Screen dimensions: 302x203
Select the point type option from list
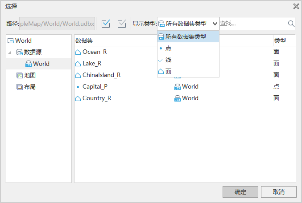coord(168,48)
